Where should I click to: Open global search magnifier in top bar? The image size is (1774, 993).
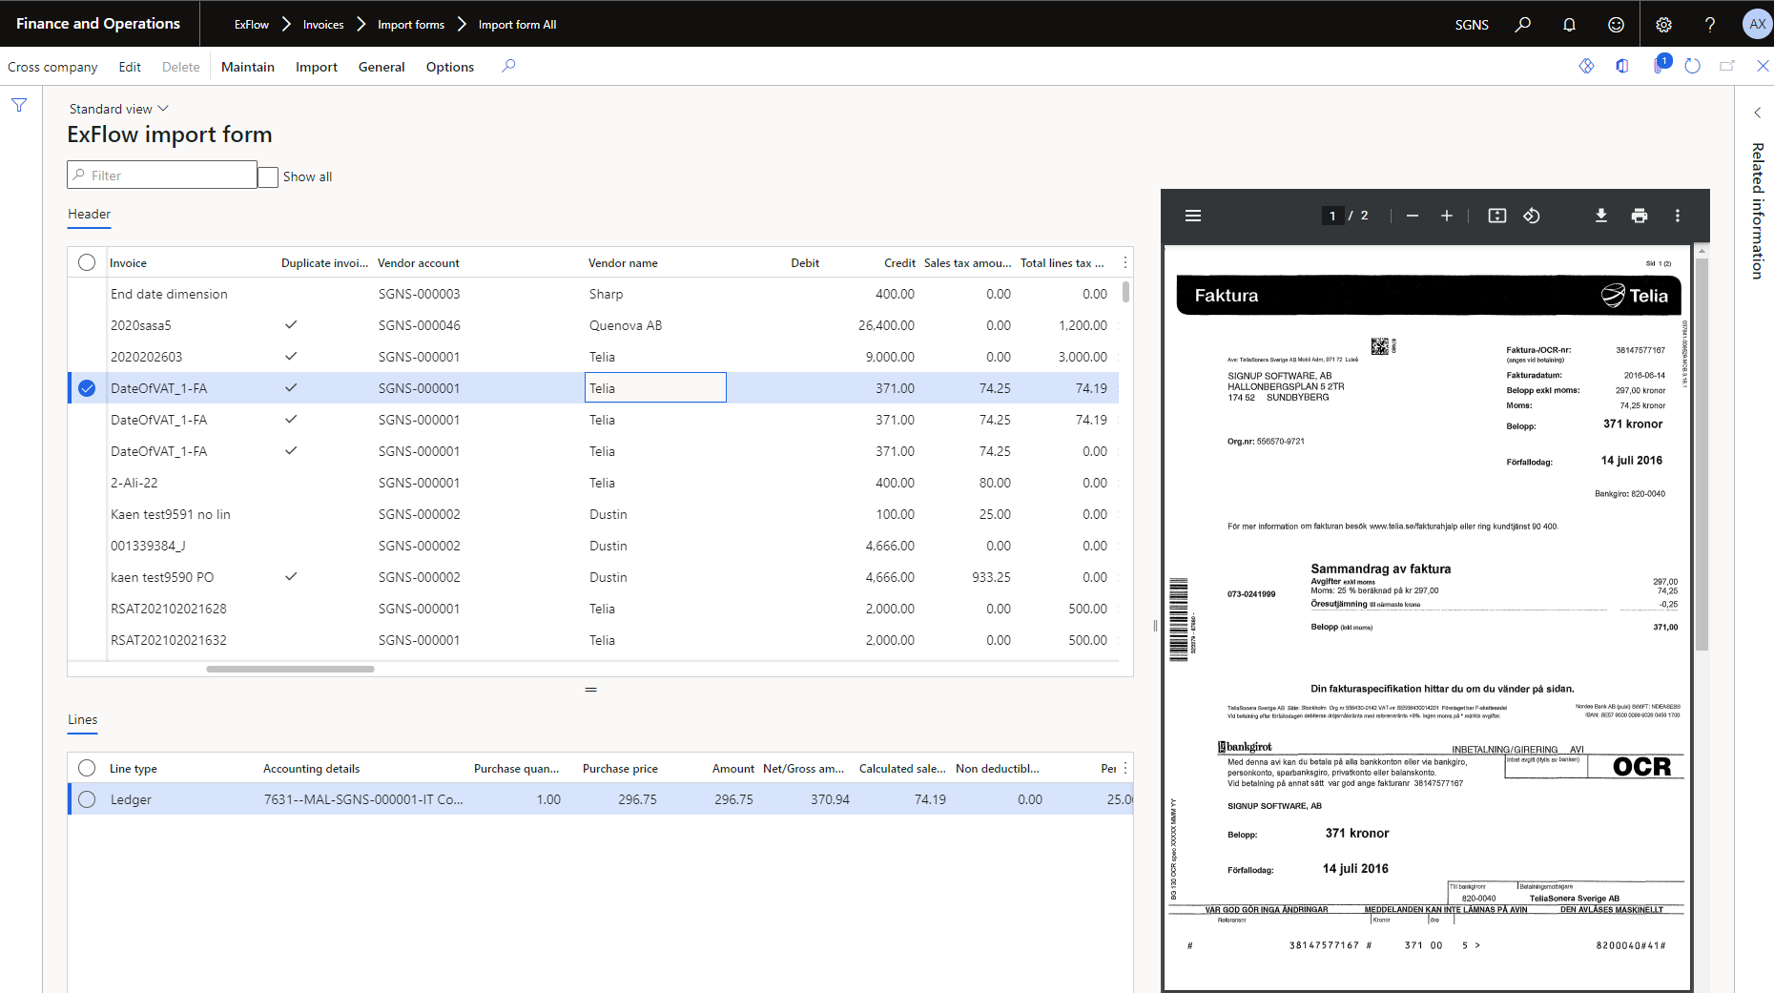1523,24
